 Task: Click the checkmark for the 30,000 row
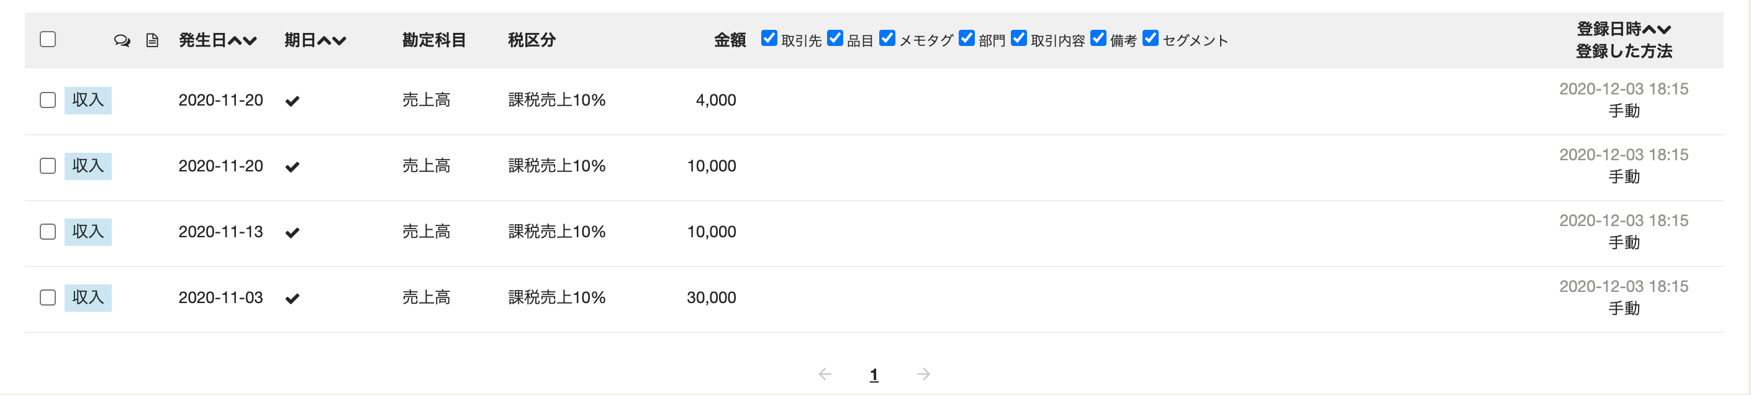pyautogui.click(x=292, y=299)
